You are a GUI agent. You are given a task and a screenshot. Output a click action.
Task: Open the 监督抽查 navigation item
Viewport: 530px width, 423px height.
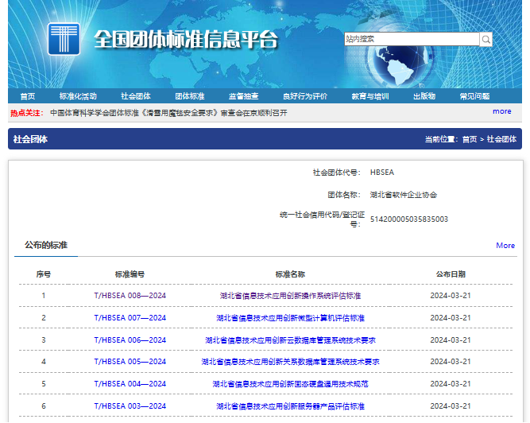point(244,96)
